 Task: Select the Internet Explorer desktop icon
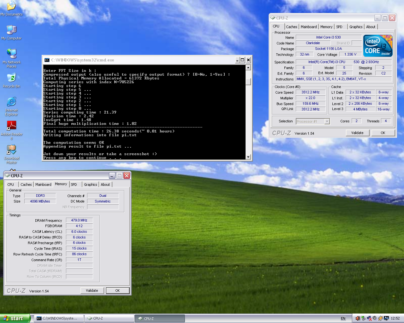pos(11,106)
